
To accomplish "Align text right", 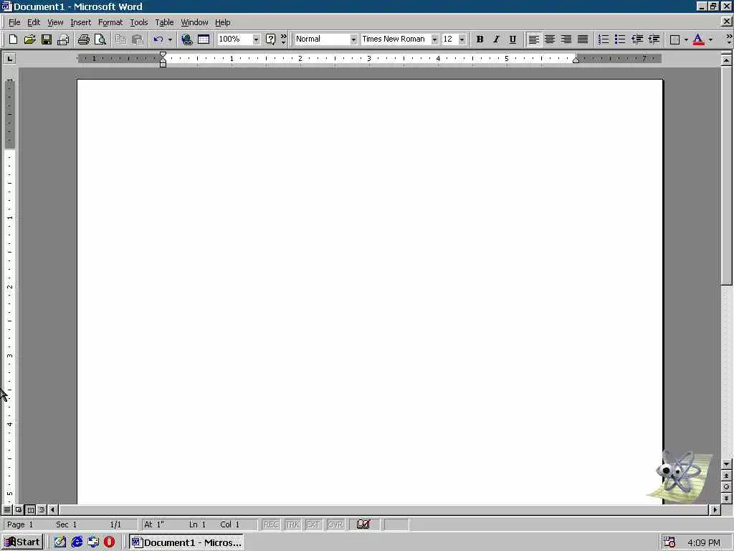I will pos(566,39).
